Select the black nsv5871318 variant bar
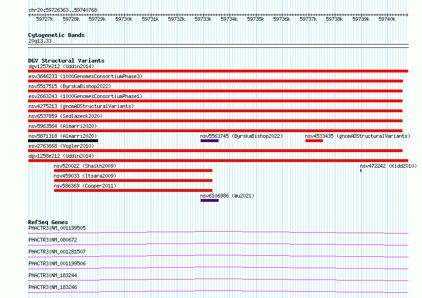 tap(63, 141)
